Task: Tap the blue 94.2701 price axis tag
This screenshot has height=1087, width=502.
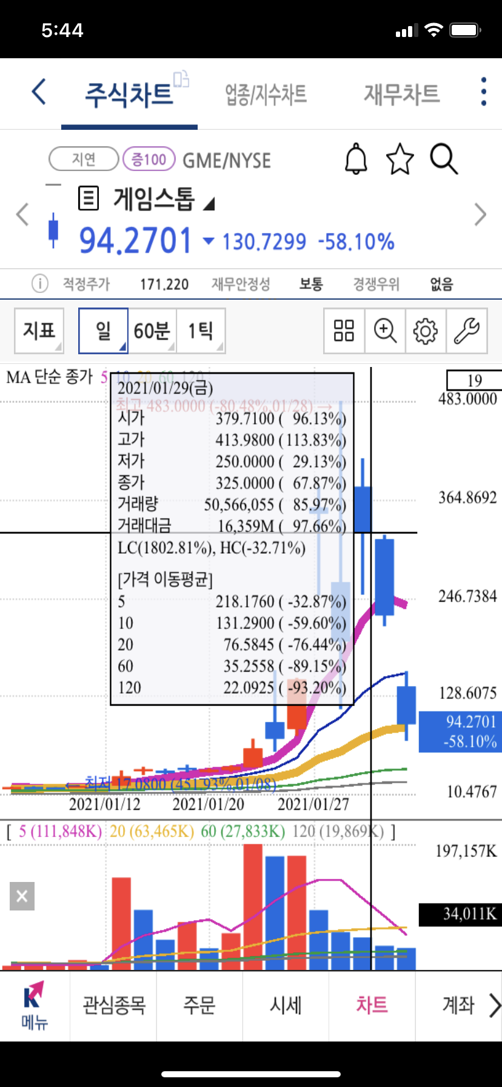Action: point(461,732)
